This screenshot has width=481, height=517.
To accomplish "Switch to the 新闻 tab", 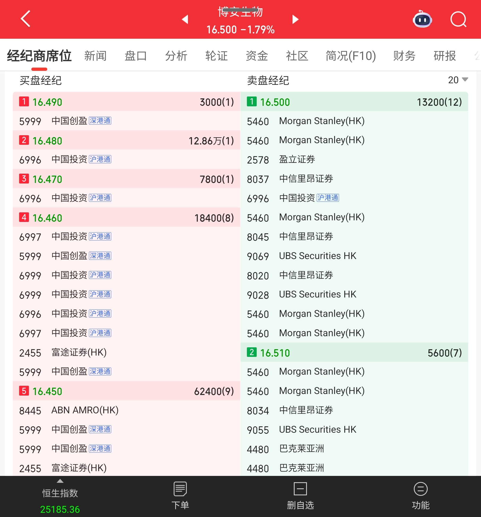I will pos(95,56).
